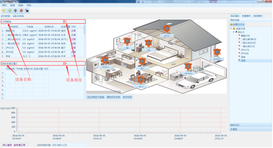Screen dimensions: 273x148
Task: Click the orange sensor marker on the roof
Action: [167, 29]
